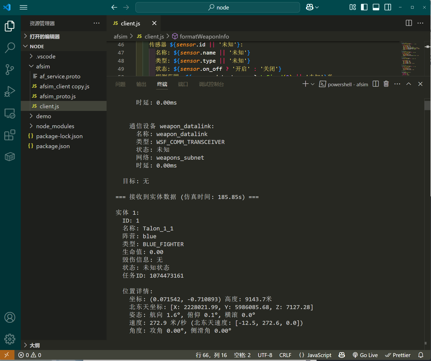431x361 pixels.
Task: Change indentation via spaces setting in status bar
Action: 242,355
